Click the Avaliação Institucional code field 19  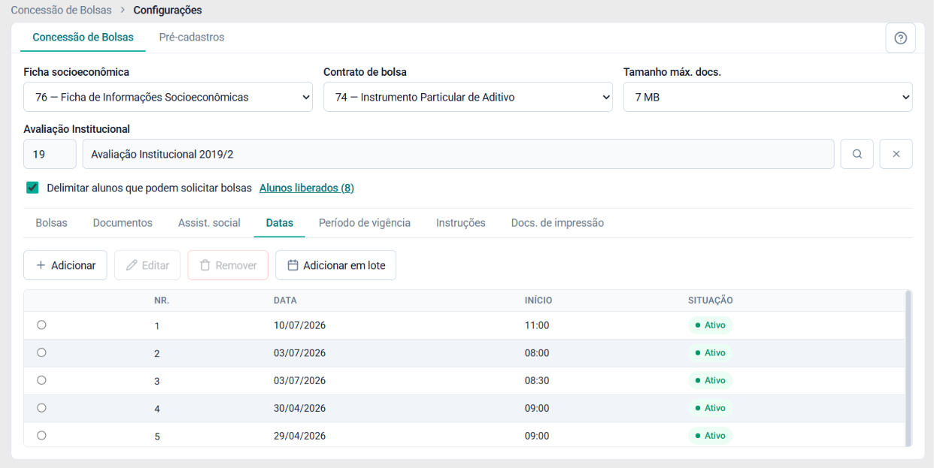tap(50, 154)
